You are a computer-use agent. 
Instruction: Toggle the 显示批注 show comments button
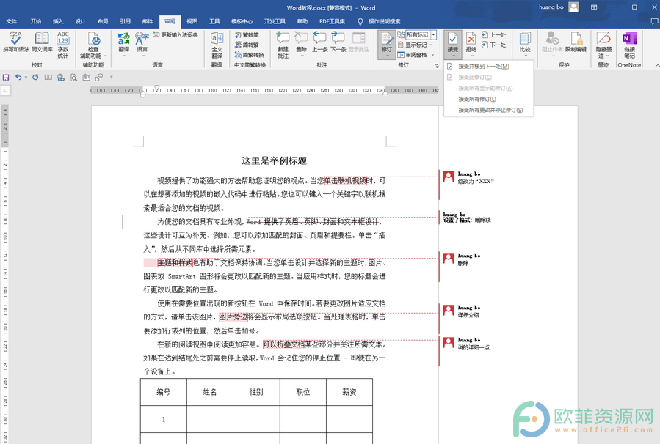pyautogui.click(x=358, y=42)
